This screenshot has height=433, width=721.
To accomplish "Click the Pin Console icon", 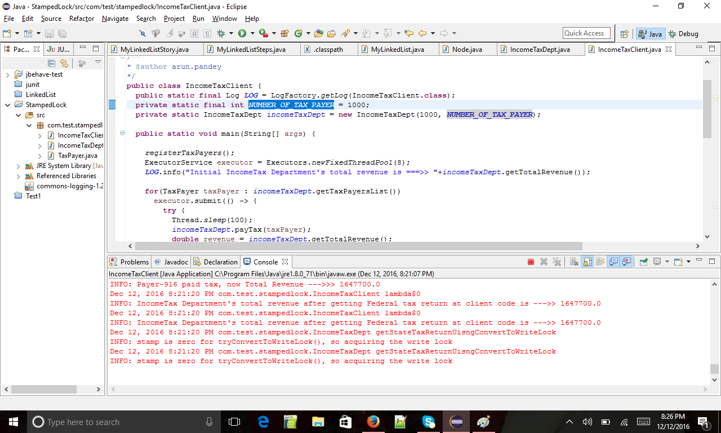I will (x=643, y=262).
